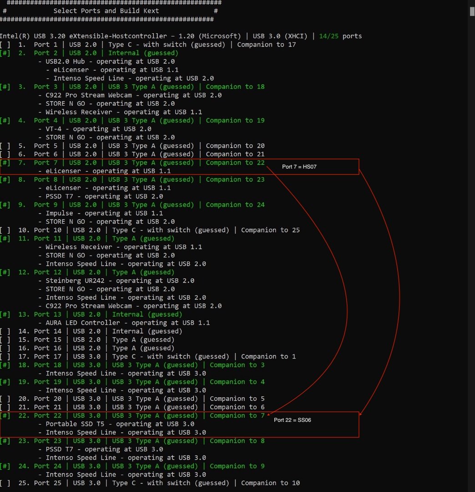Click the 'Port 9 | USB 2.0' row
475x492 pixels.
[132, 205]
